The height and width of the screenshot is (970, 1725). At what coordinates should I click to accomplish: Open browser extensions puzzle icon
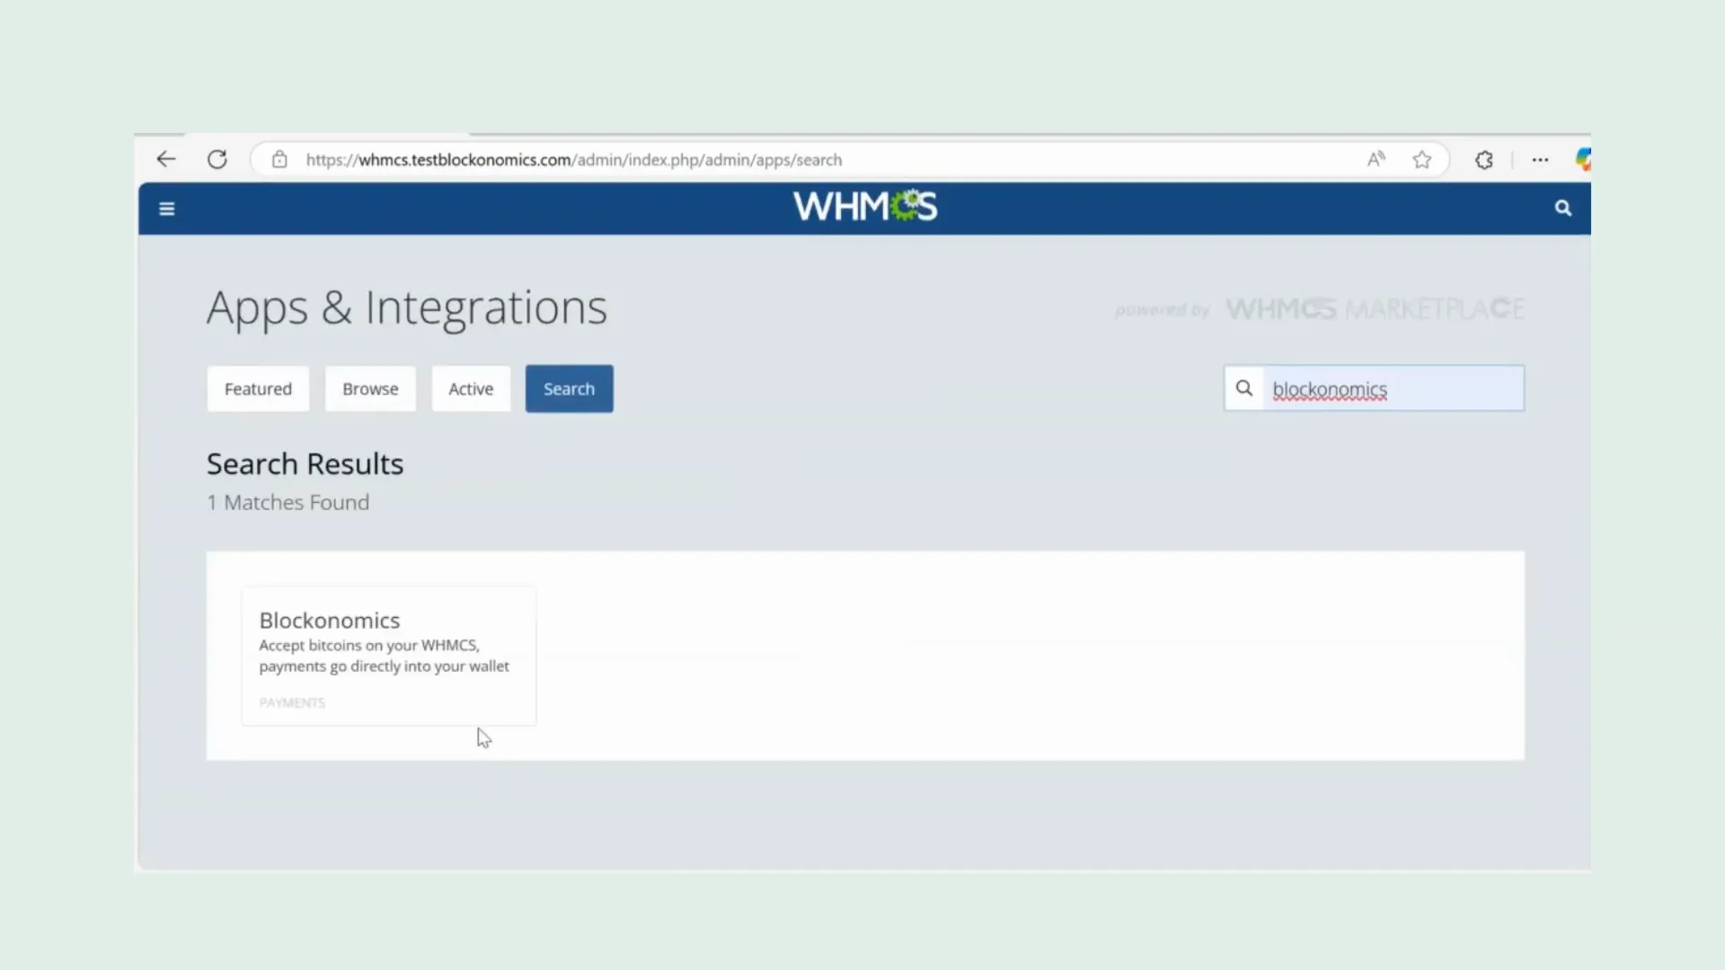pyautogui.click(x=1484, y=160)
